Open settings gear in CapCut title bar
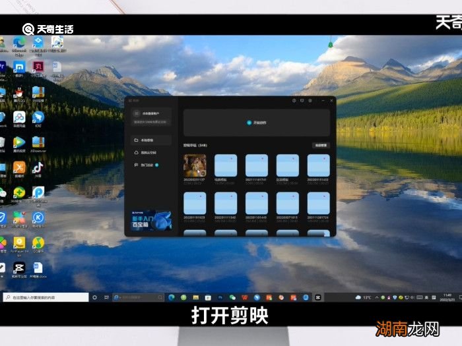This screenshot has height=346, width=462. click(310, 101)
